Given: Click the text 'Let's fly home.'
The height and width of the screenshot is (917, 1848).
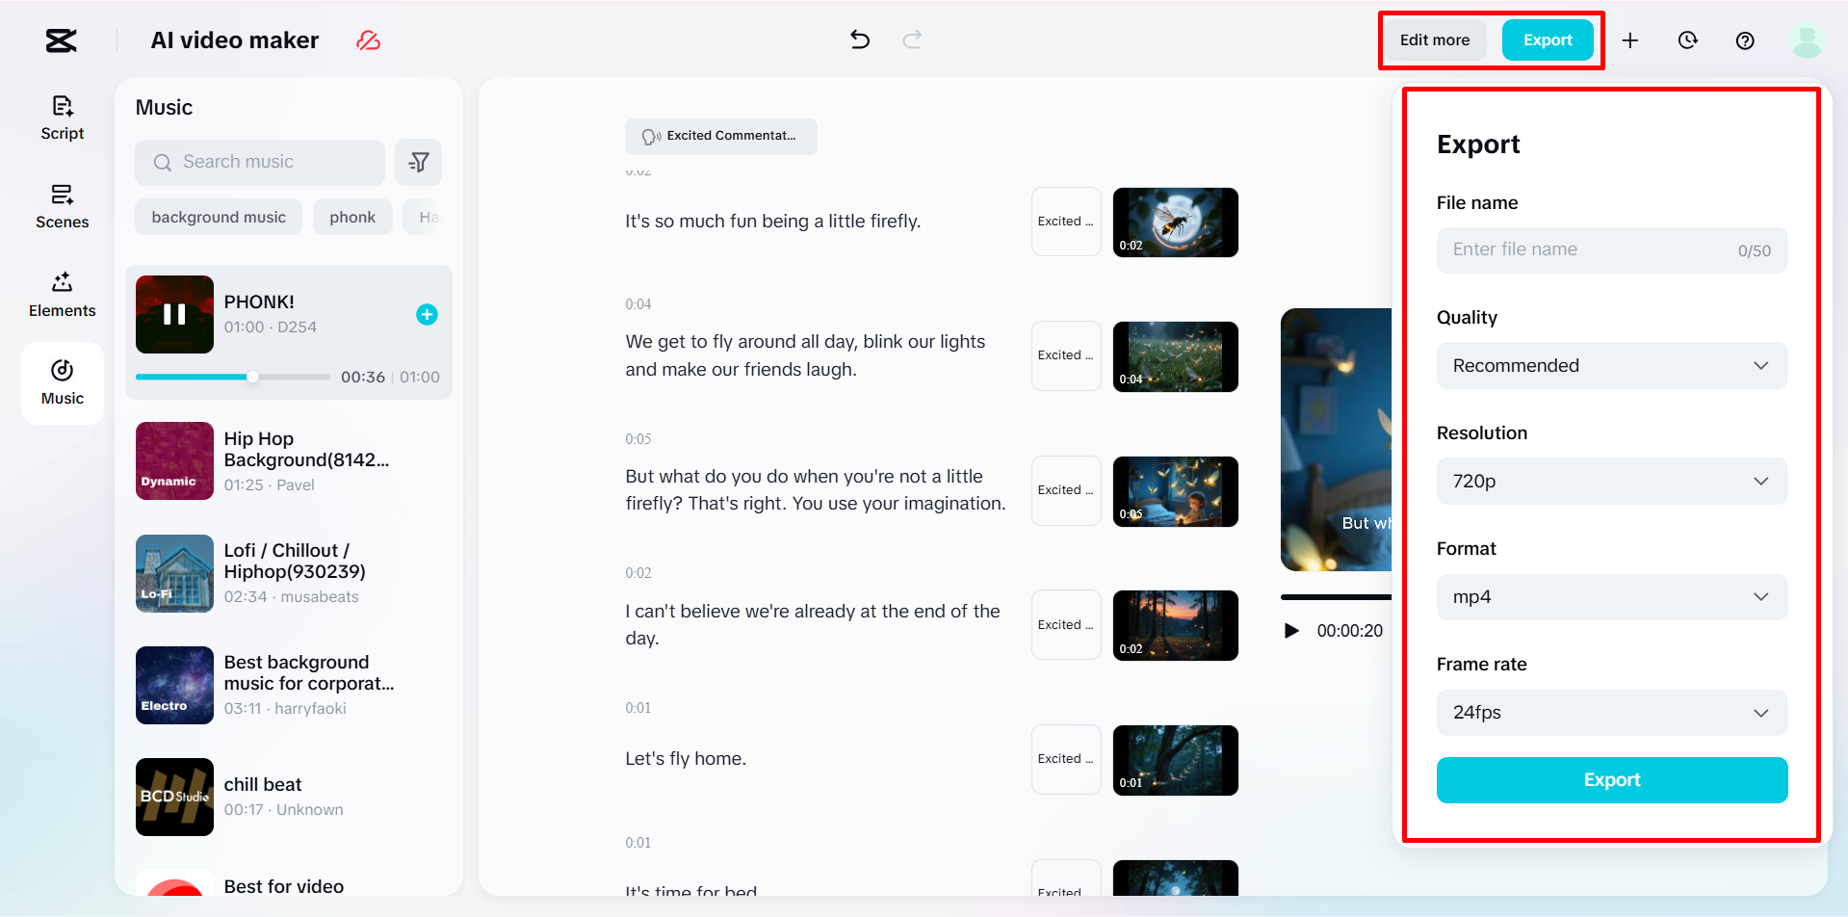Looking at the screenshot, I should [x=686, y=759].
